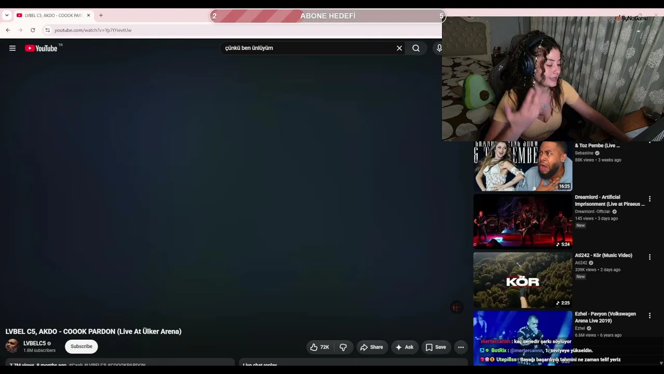Open options menu for Ezhel Pavyon video

pos(649,315)
